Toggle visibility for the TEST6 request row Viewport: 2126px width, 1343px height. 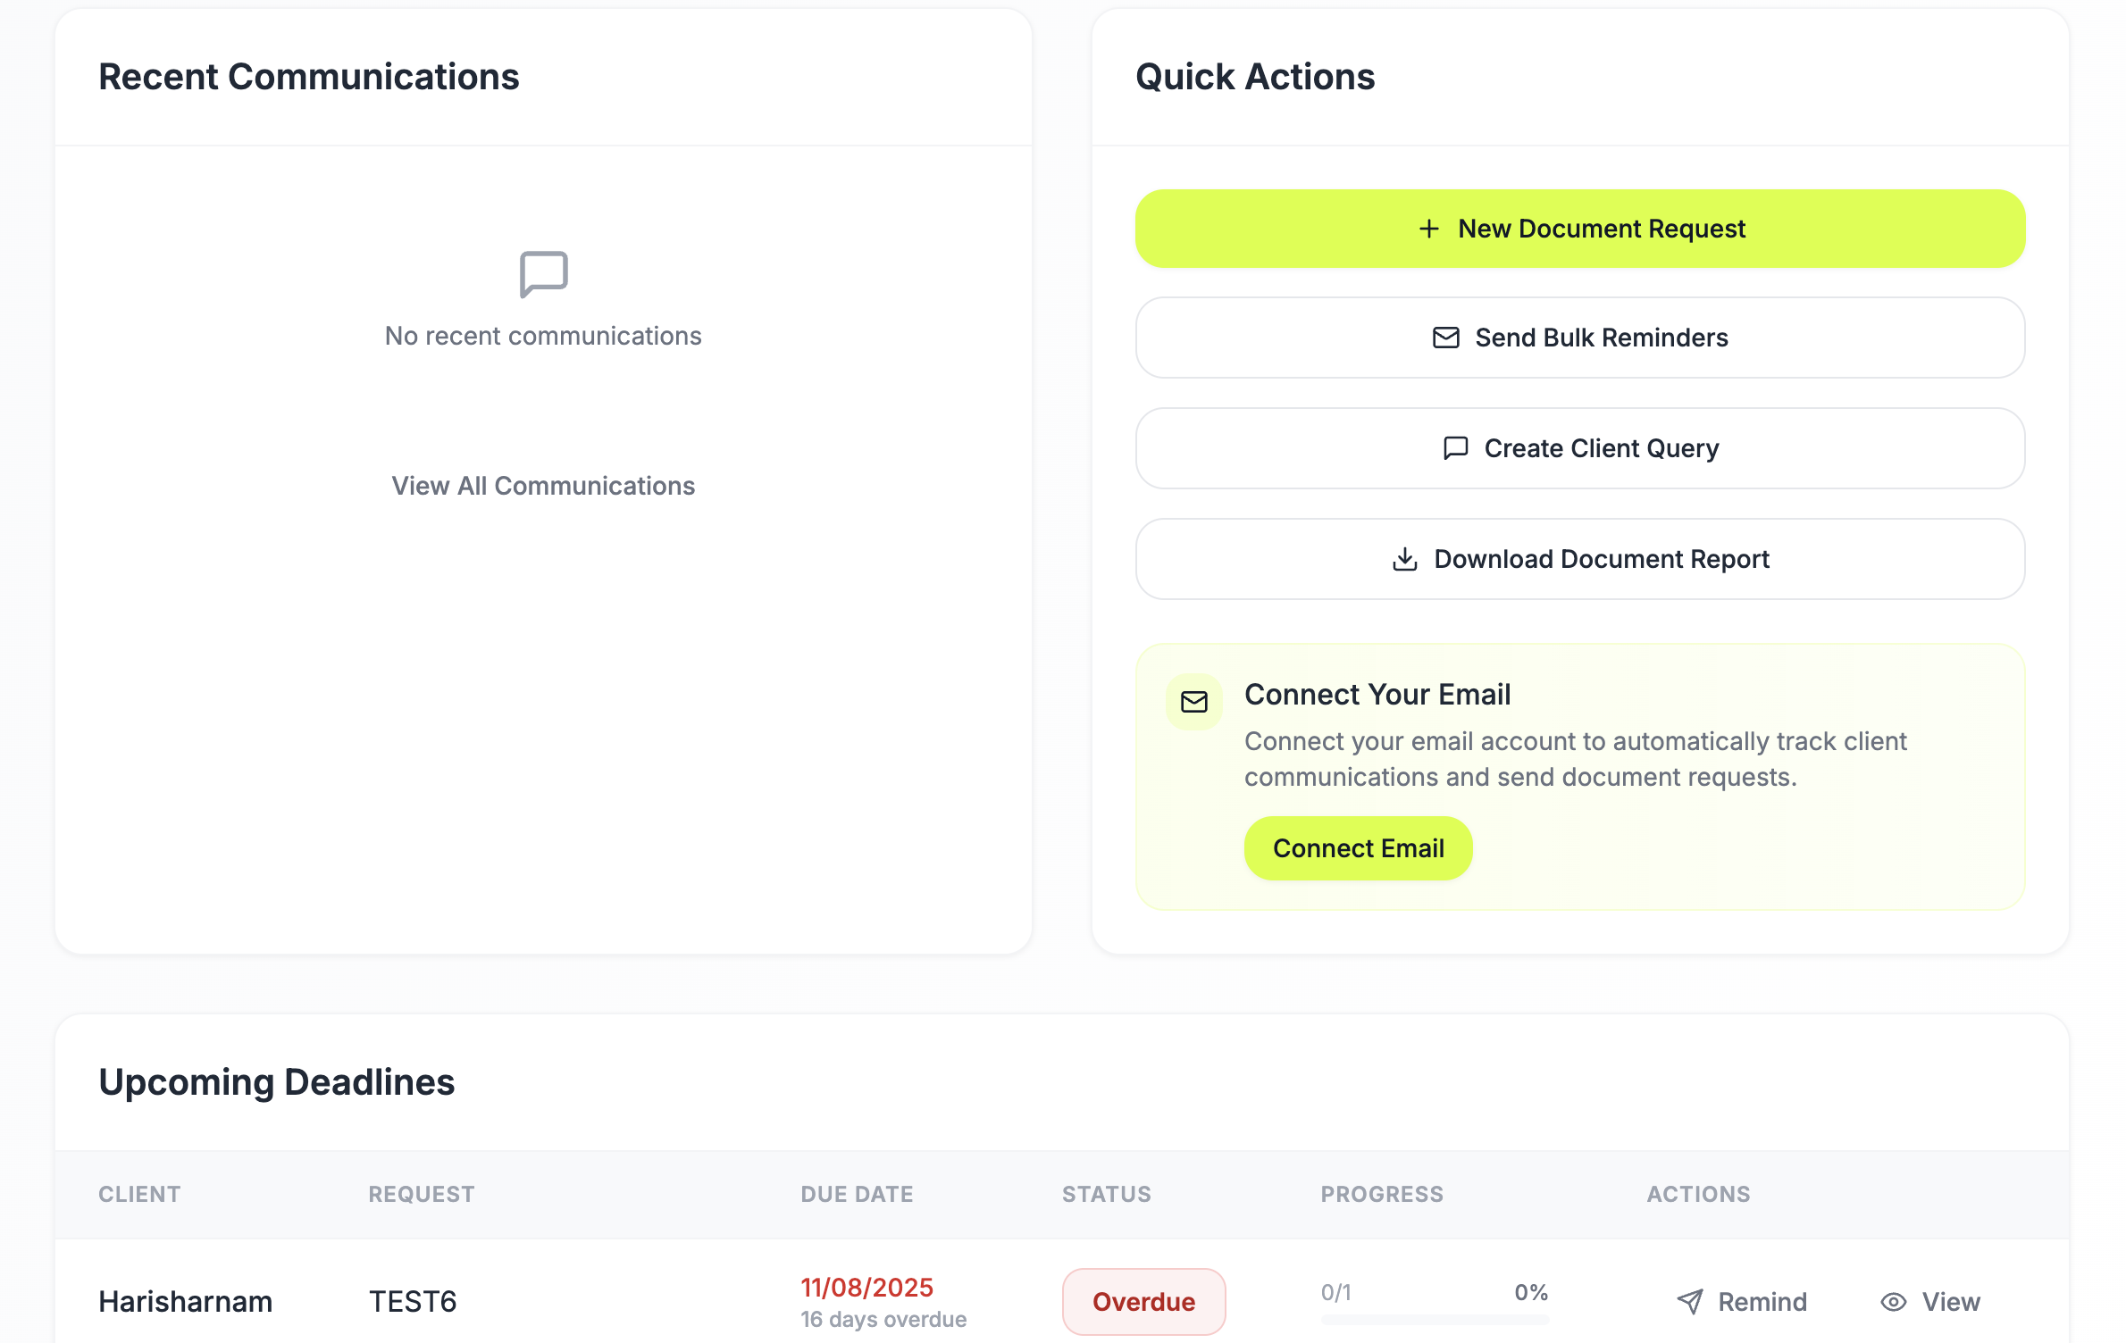pos(1929,1302)
